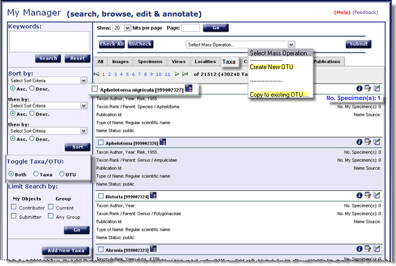Viewport: 396px width, 266px height.
Task: Tick the checkbox next to Aphelotoma nigricula
Action: click(95, 89)
